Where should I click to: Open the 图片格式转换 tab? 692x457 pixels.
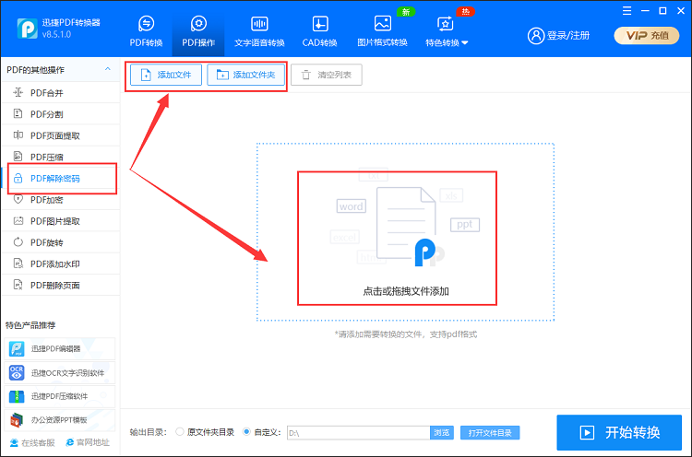382,31
